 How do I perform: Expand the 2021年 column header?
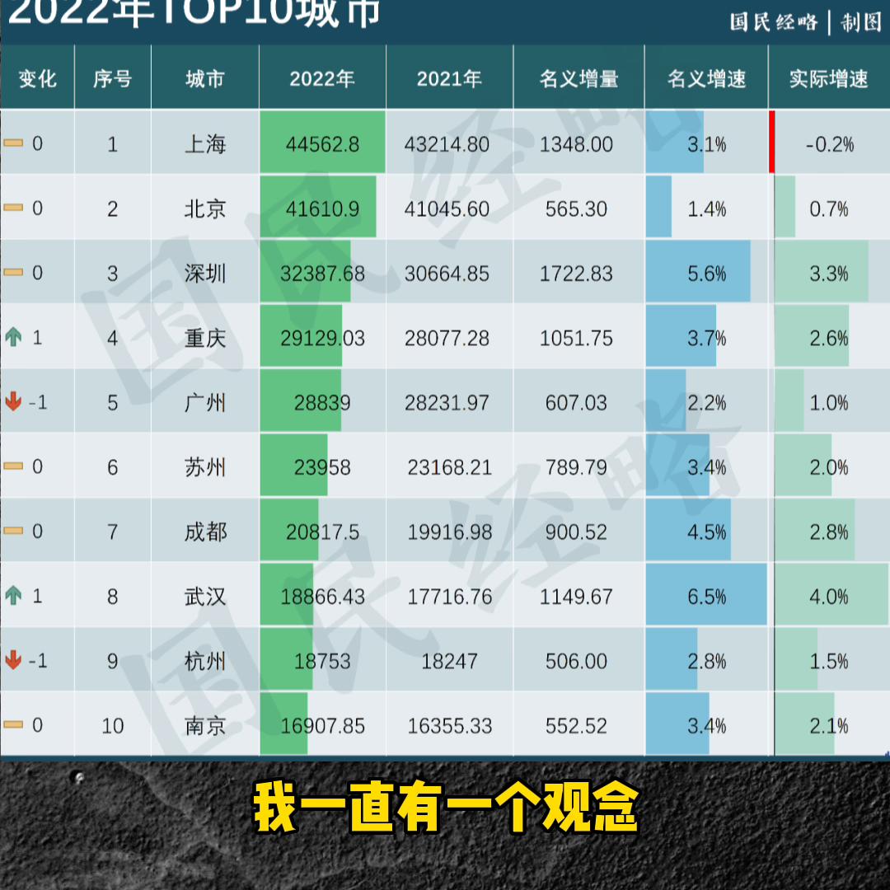click(450, 77)
